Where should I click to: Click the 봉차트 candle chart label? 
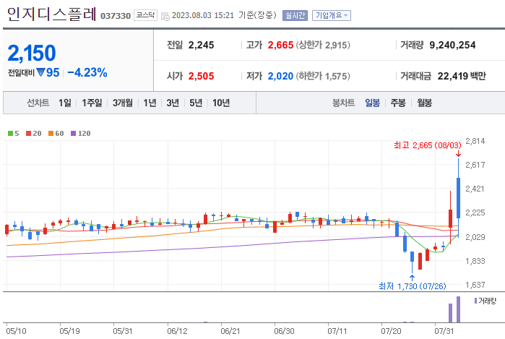[x=343, y=103]
